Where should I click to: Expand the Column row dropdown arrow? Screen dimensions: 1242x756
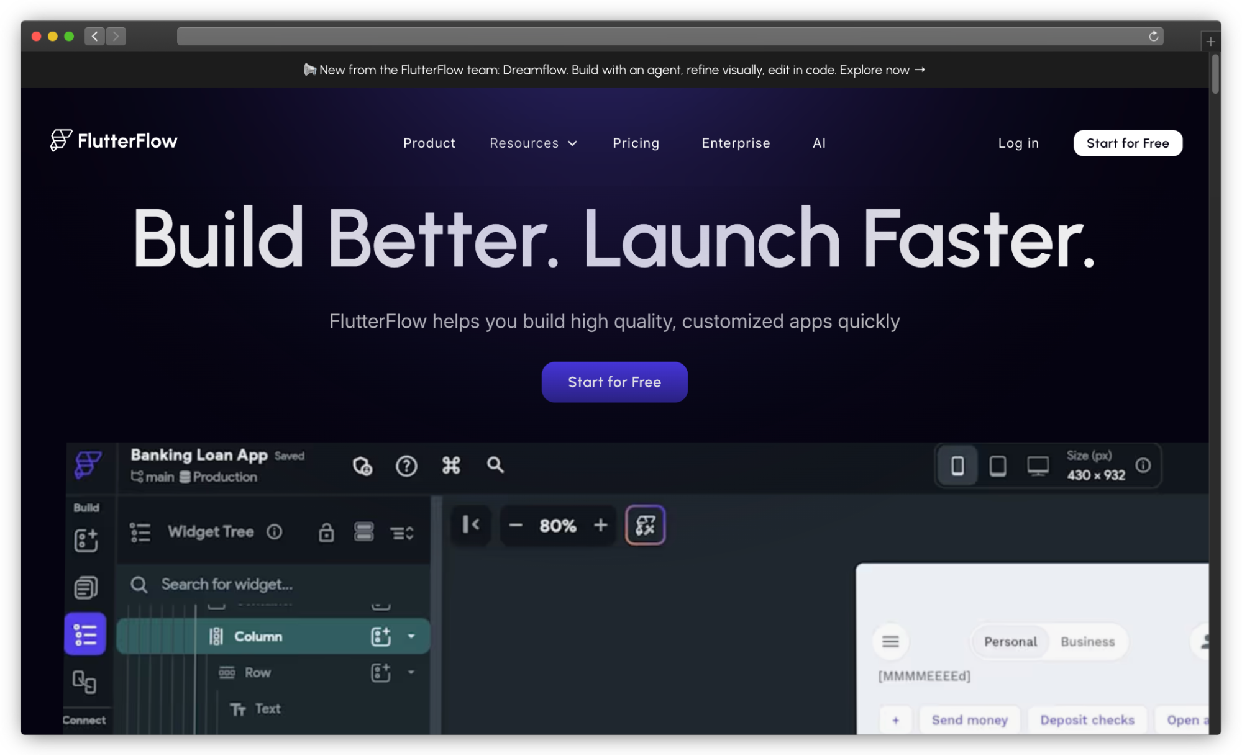(411, 636)
